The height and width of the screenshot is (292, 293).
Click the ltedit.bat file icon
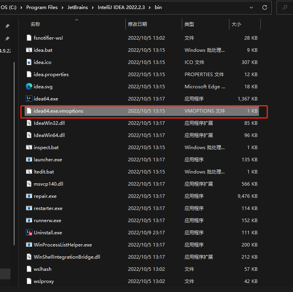(x=29, y=172)
